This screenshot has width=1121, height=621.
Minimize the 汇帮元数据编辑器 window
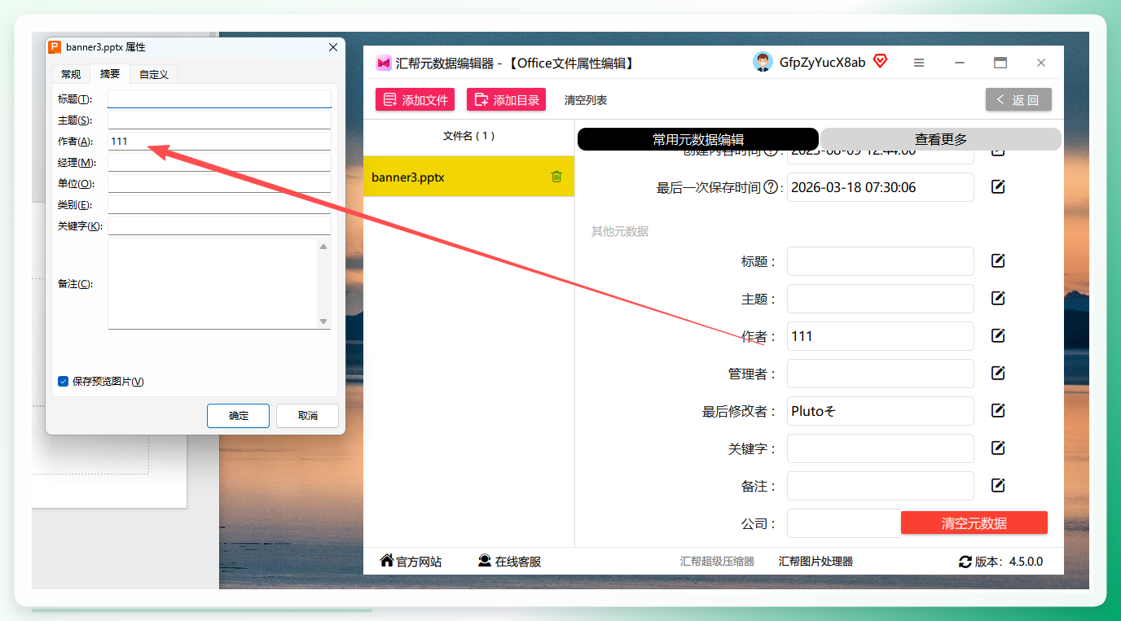click(960, 63)
